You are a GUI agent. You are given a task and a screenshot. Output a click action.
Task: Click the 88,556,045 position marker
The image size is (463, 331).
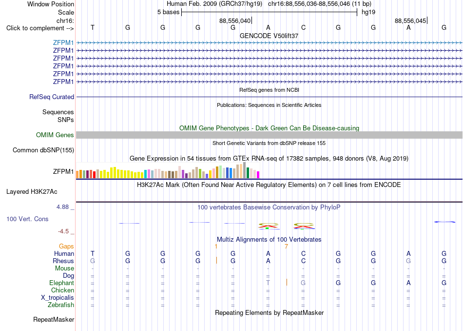point(410,21)
